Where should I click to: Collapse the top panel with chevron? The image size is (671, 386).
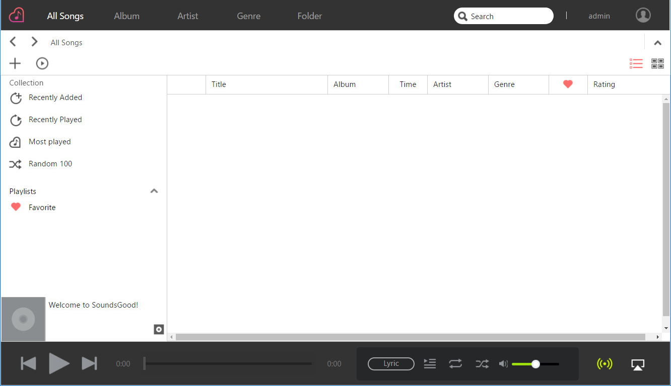657,43
